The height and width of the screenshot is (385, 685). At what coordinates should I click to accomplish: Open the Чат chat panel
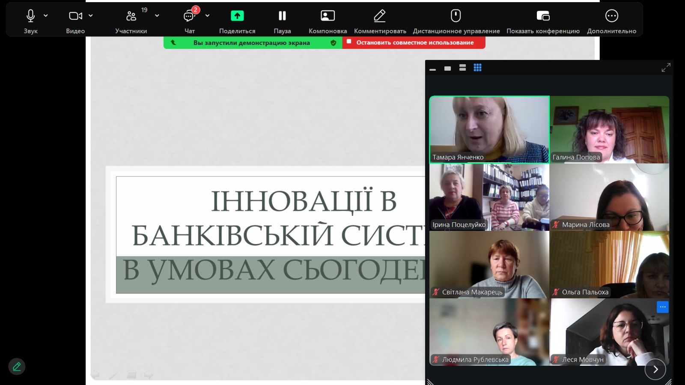point(189,16)
